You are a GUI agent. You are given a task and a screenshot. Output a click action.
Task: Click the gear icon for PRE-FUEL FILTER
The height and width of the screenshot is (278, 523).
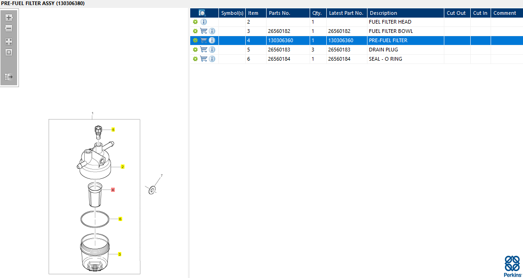(195, 40)
